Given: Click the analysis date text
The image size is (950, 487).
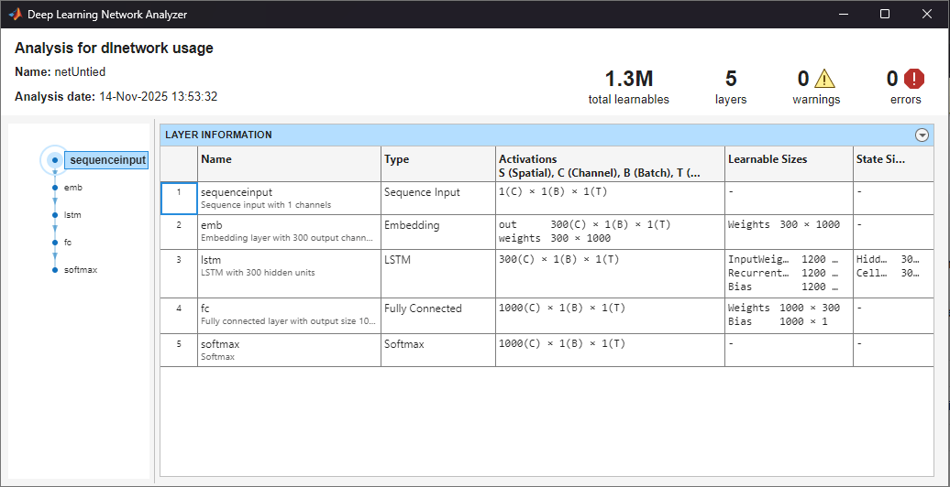Looking at the screenshot, I should coord(116,96).
